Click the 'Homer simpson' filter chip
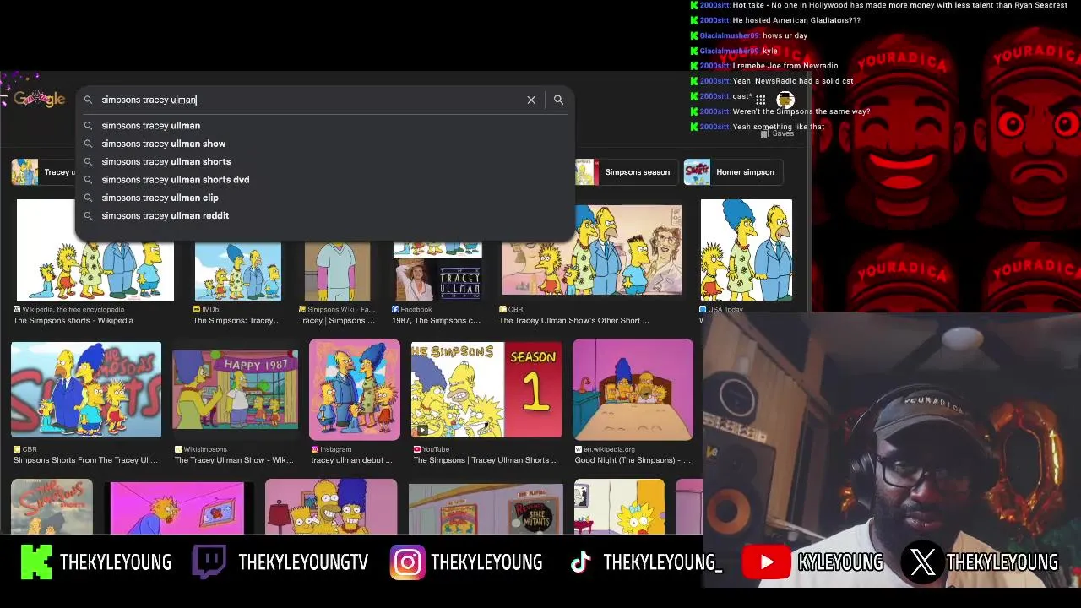This screenshot has width=1081, height=608. [x=734, y=172]
